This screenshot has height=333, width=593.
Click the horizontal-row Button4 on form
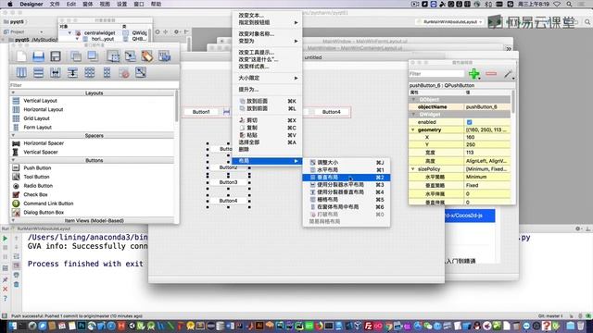point(331,112)
